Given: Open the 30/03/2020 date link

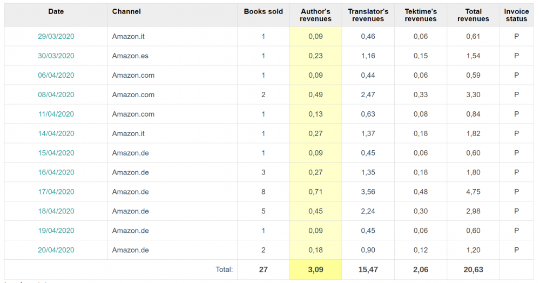Looking at the screenshot, I should tap(56, 56).
